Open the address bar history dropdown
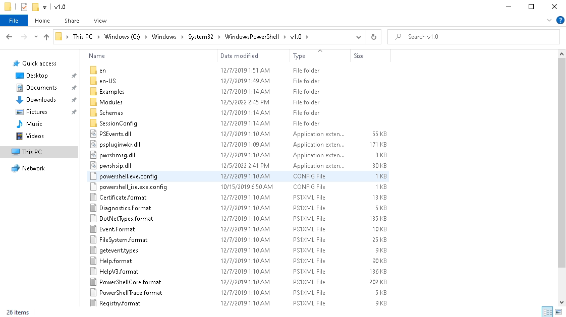 [359, 37]
